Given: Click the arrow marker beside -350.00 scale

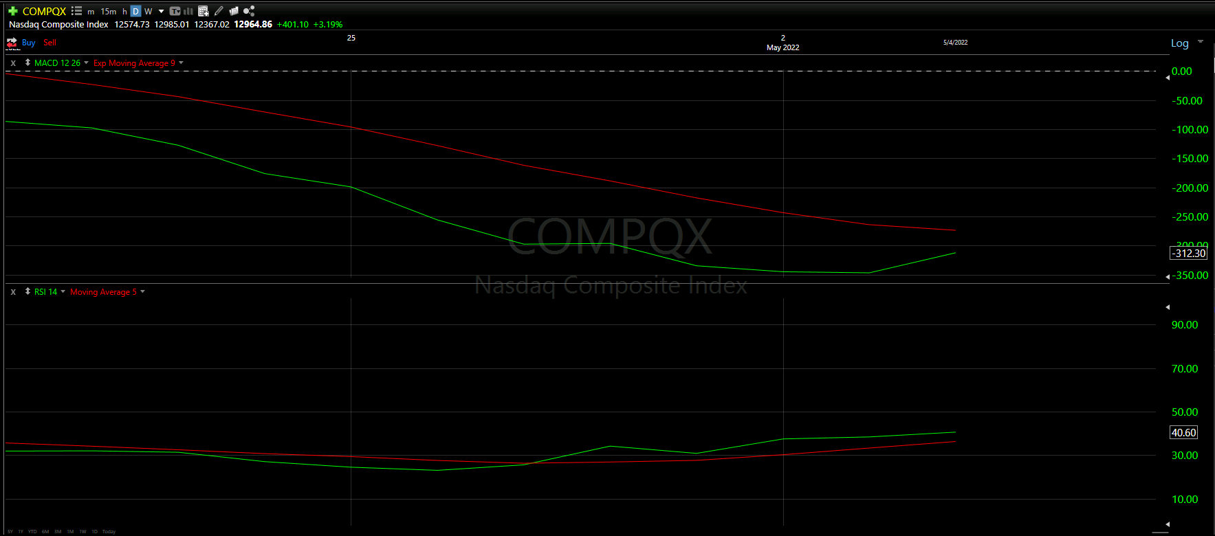Looking at the screenshot, I should pyautogui.click(x=1168, y=276).
